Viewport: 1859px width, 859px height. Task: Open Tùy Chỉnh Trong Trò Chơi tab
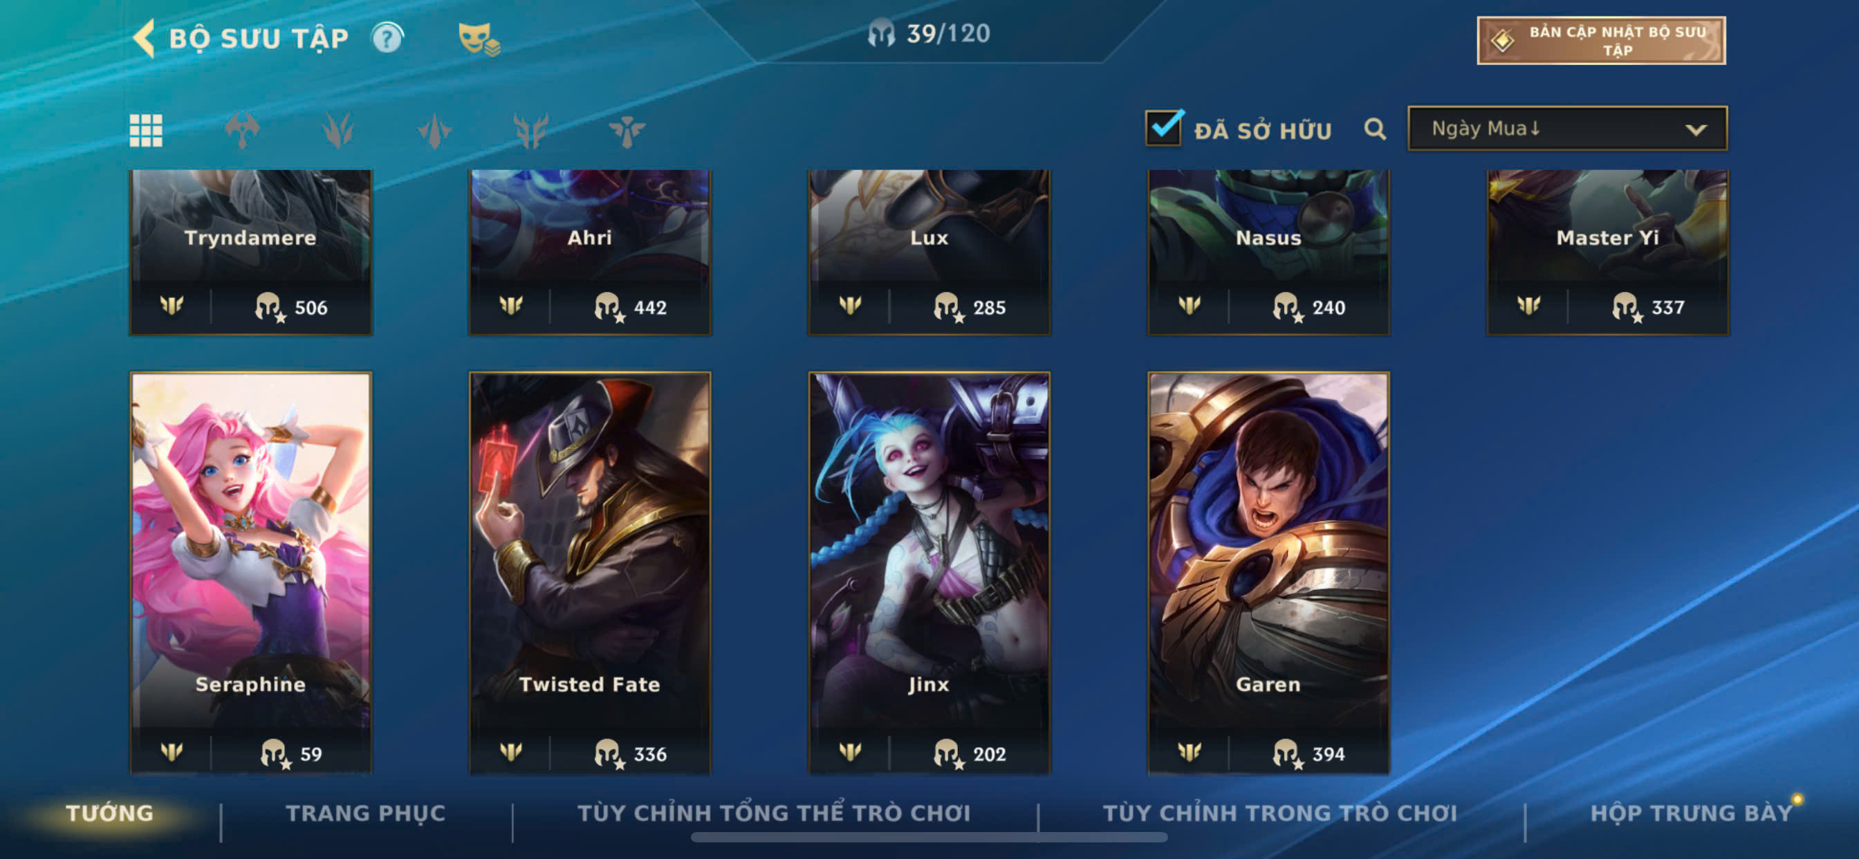1279,813
